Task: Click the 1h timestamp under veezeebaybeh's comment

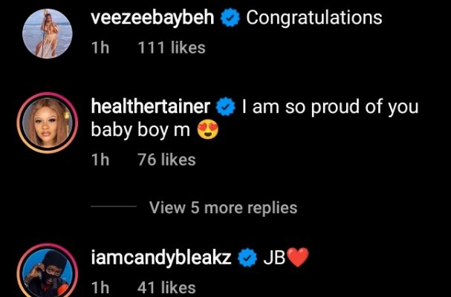Action: pos(100,48)
